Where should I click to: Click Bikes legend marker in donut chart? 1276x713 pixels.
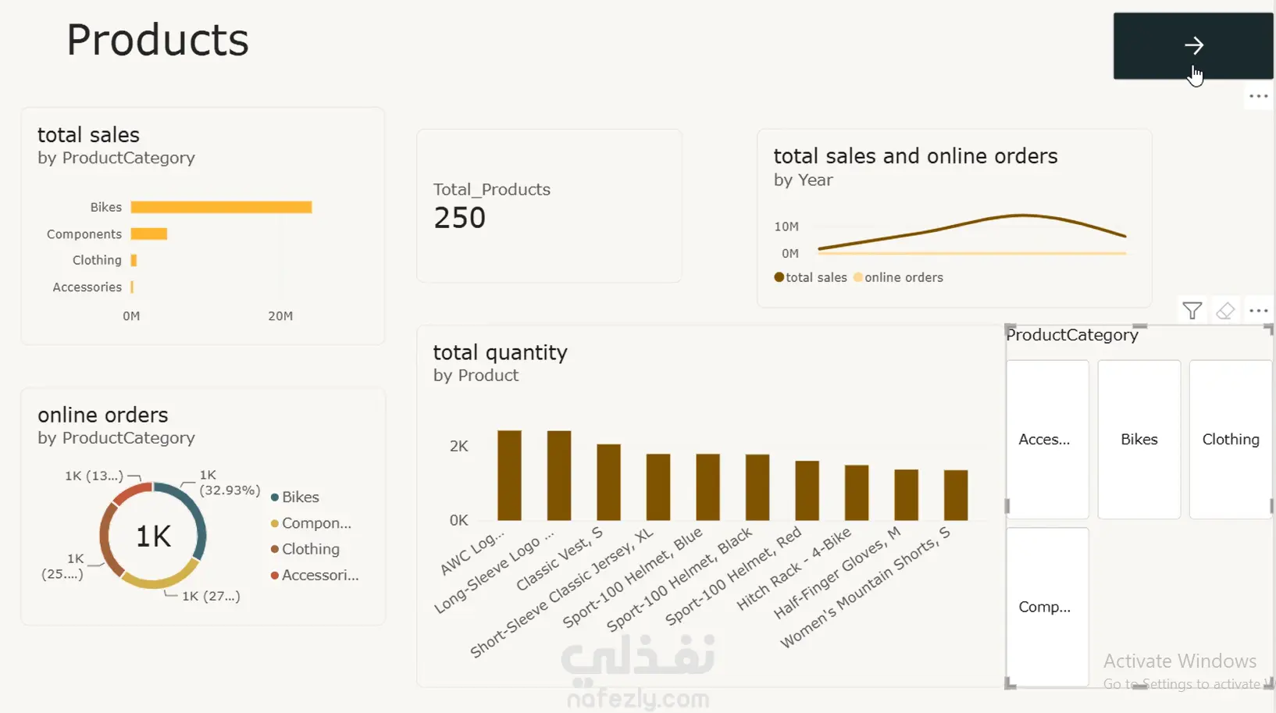point(275,497)
